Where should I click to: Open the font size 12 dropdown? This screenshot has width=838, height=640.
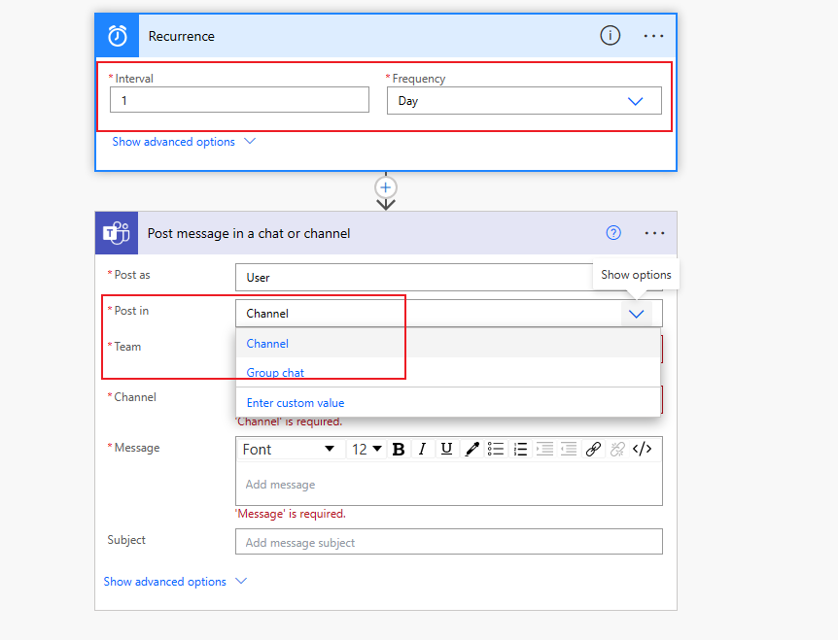pyautogui.click(x=367, y=450)
